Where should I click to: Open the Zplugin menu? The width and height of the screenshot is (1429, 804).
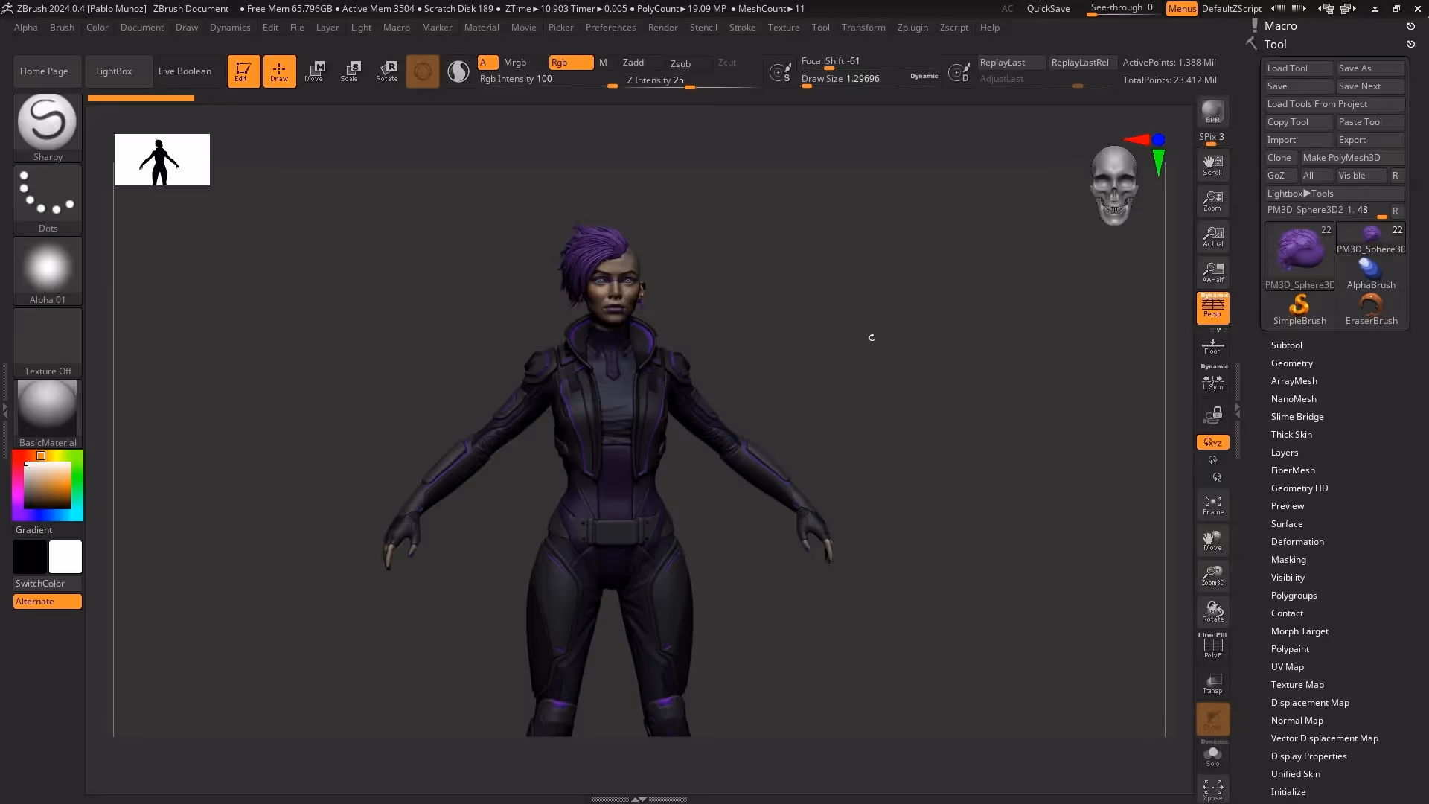(x=912, y=28)
